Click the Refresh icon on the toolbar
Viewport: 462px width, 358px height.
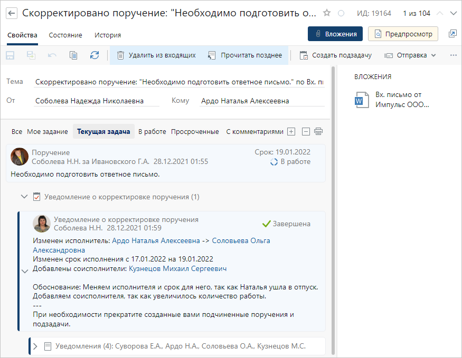pyautogui.click(x=95, y=55)
